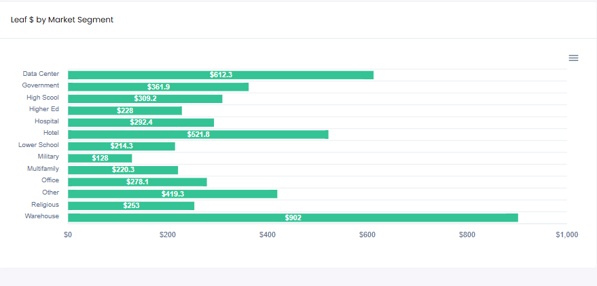This screenshot has width=597, height=286.
Task: Select the Higher Ed $228 bar
Action: pos(125,110)
